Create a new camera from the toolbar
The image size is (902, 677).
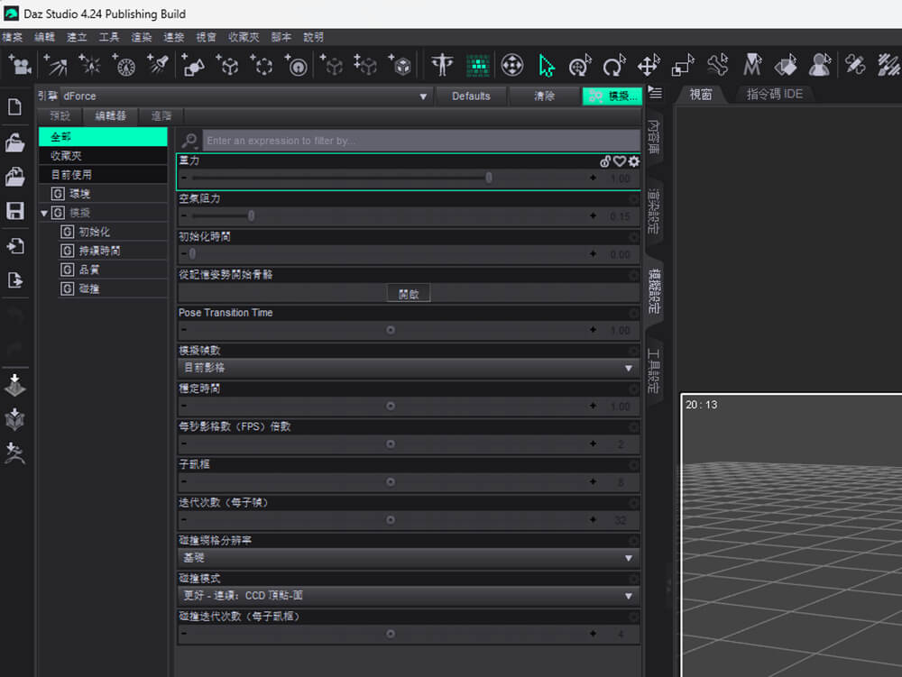point(20,65)
